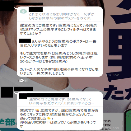This screenshot has height=131, width=131.
Task: Open quoted preview 運営の方にご提案です in second bubble
Action: (61, 101)
